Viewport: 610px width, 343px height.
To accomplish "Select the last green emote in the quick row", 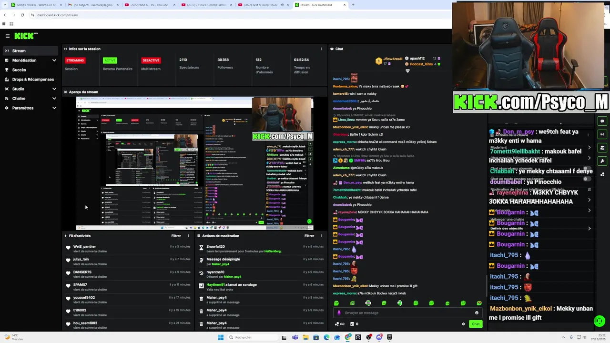I will pos(479,303).
